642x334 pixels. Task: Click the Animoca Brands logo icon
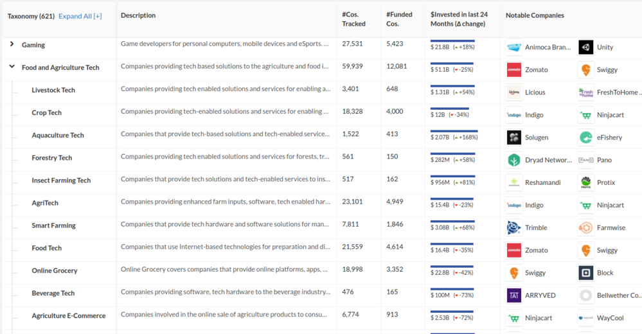tap(513, 47)
